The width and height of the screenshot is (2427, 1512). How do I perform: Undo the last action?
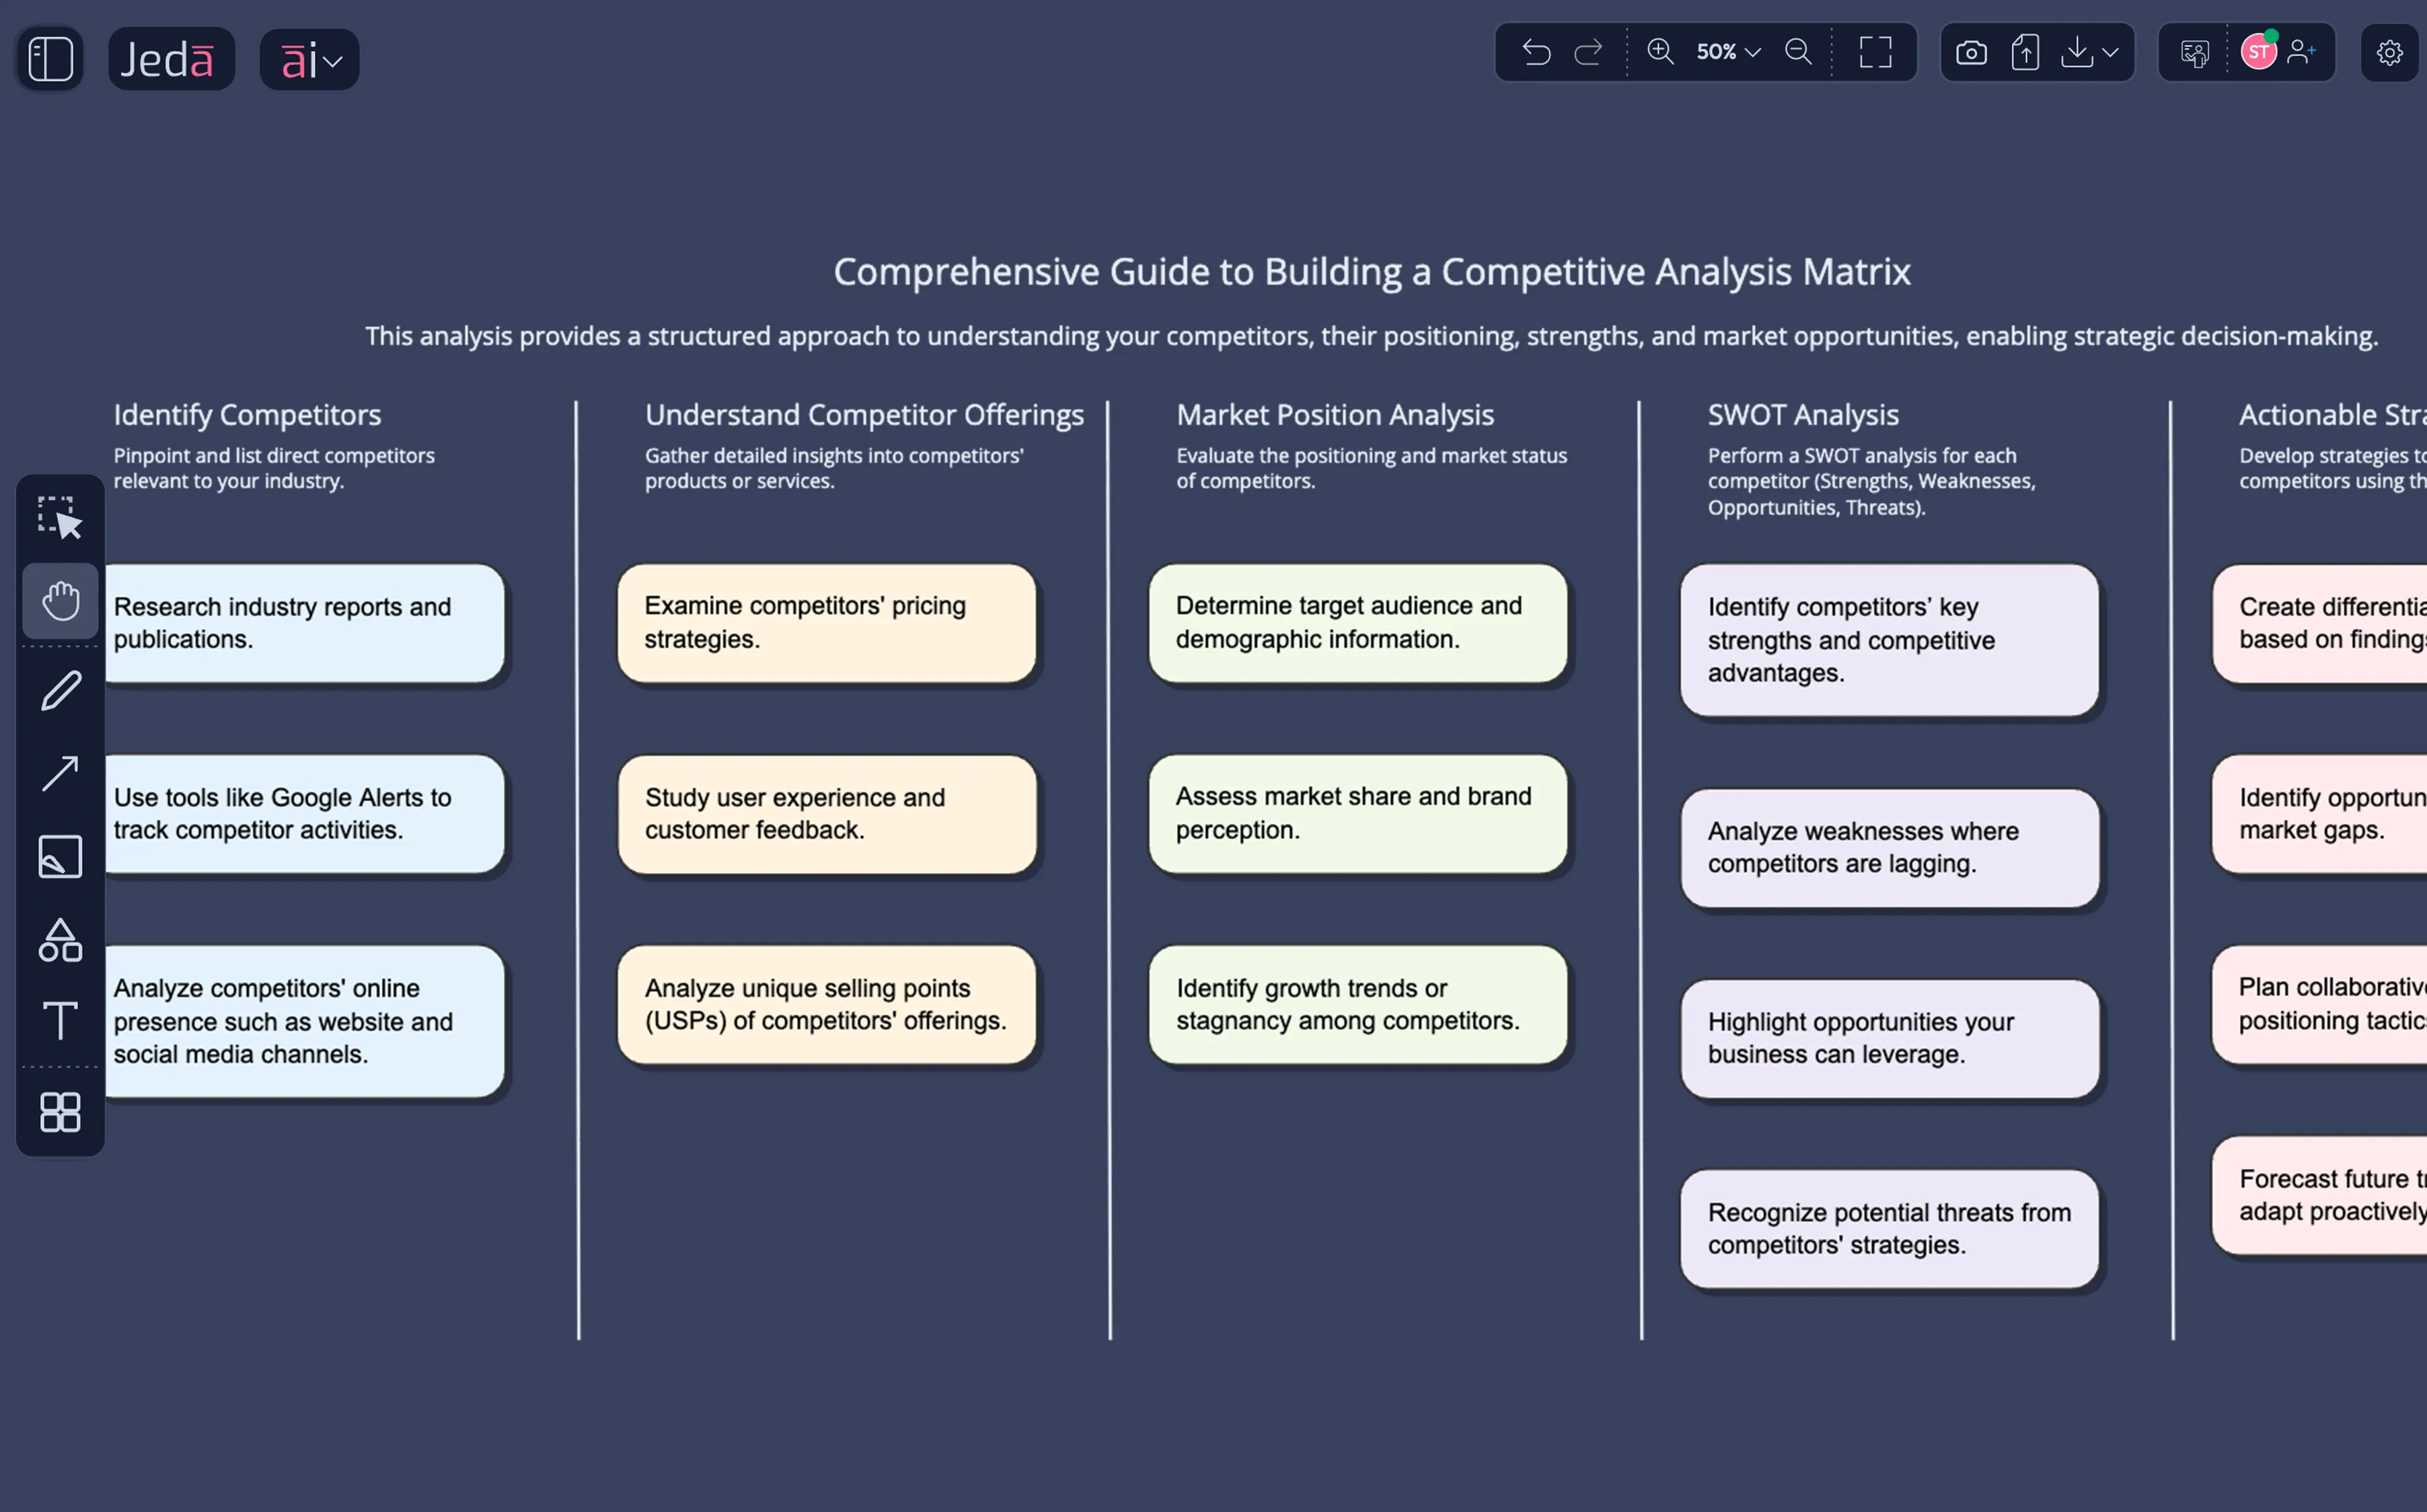pyautogui.click(x=1537, y=52)
